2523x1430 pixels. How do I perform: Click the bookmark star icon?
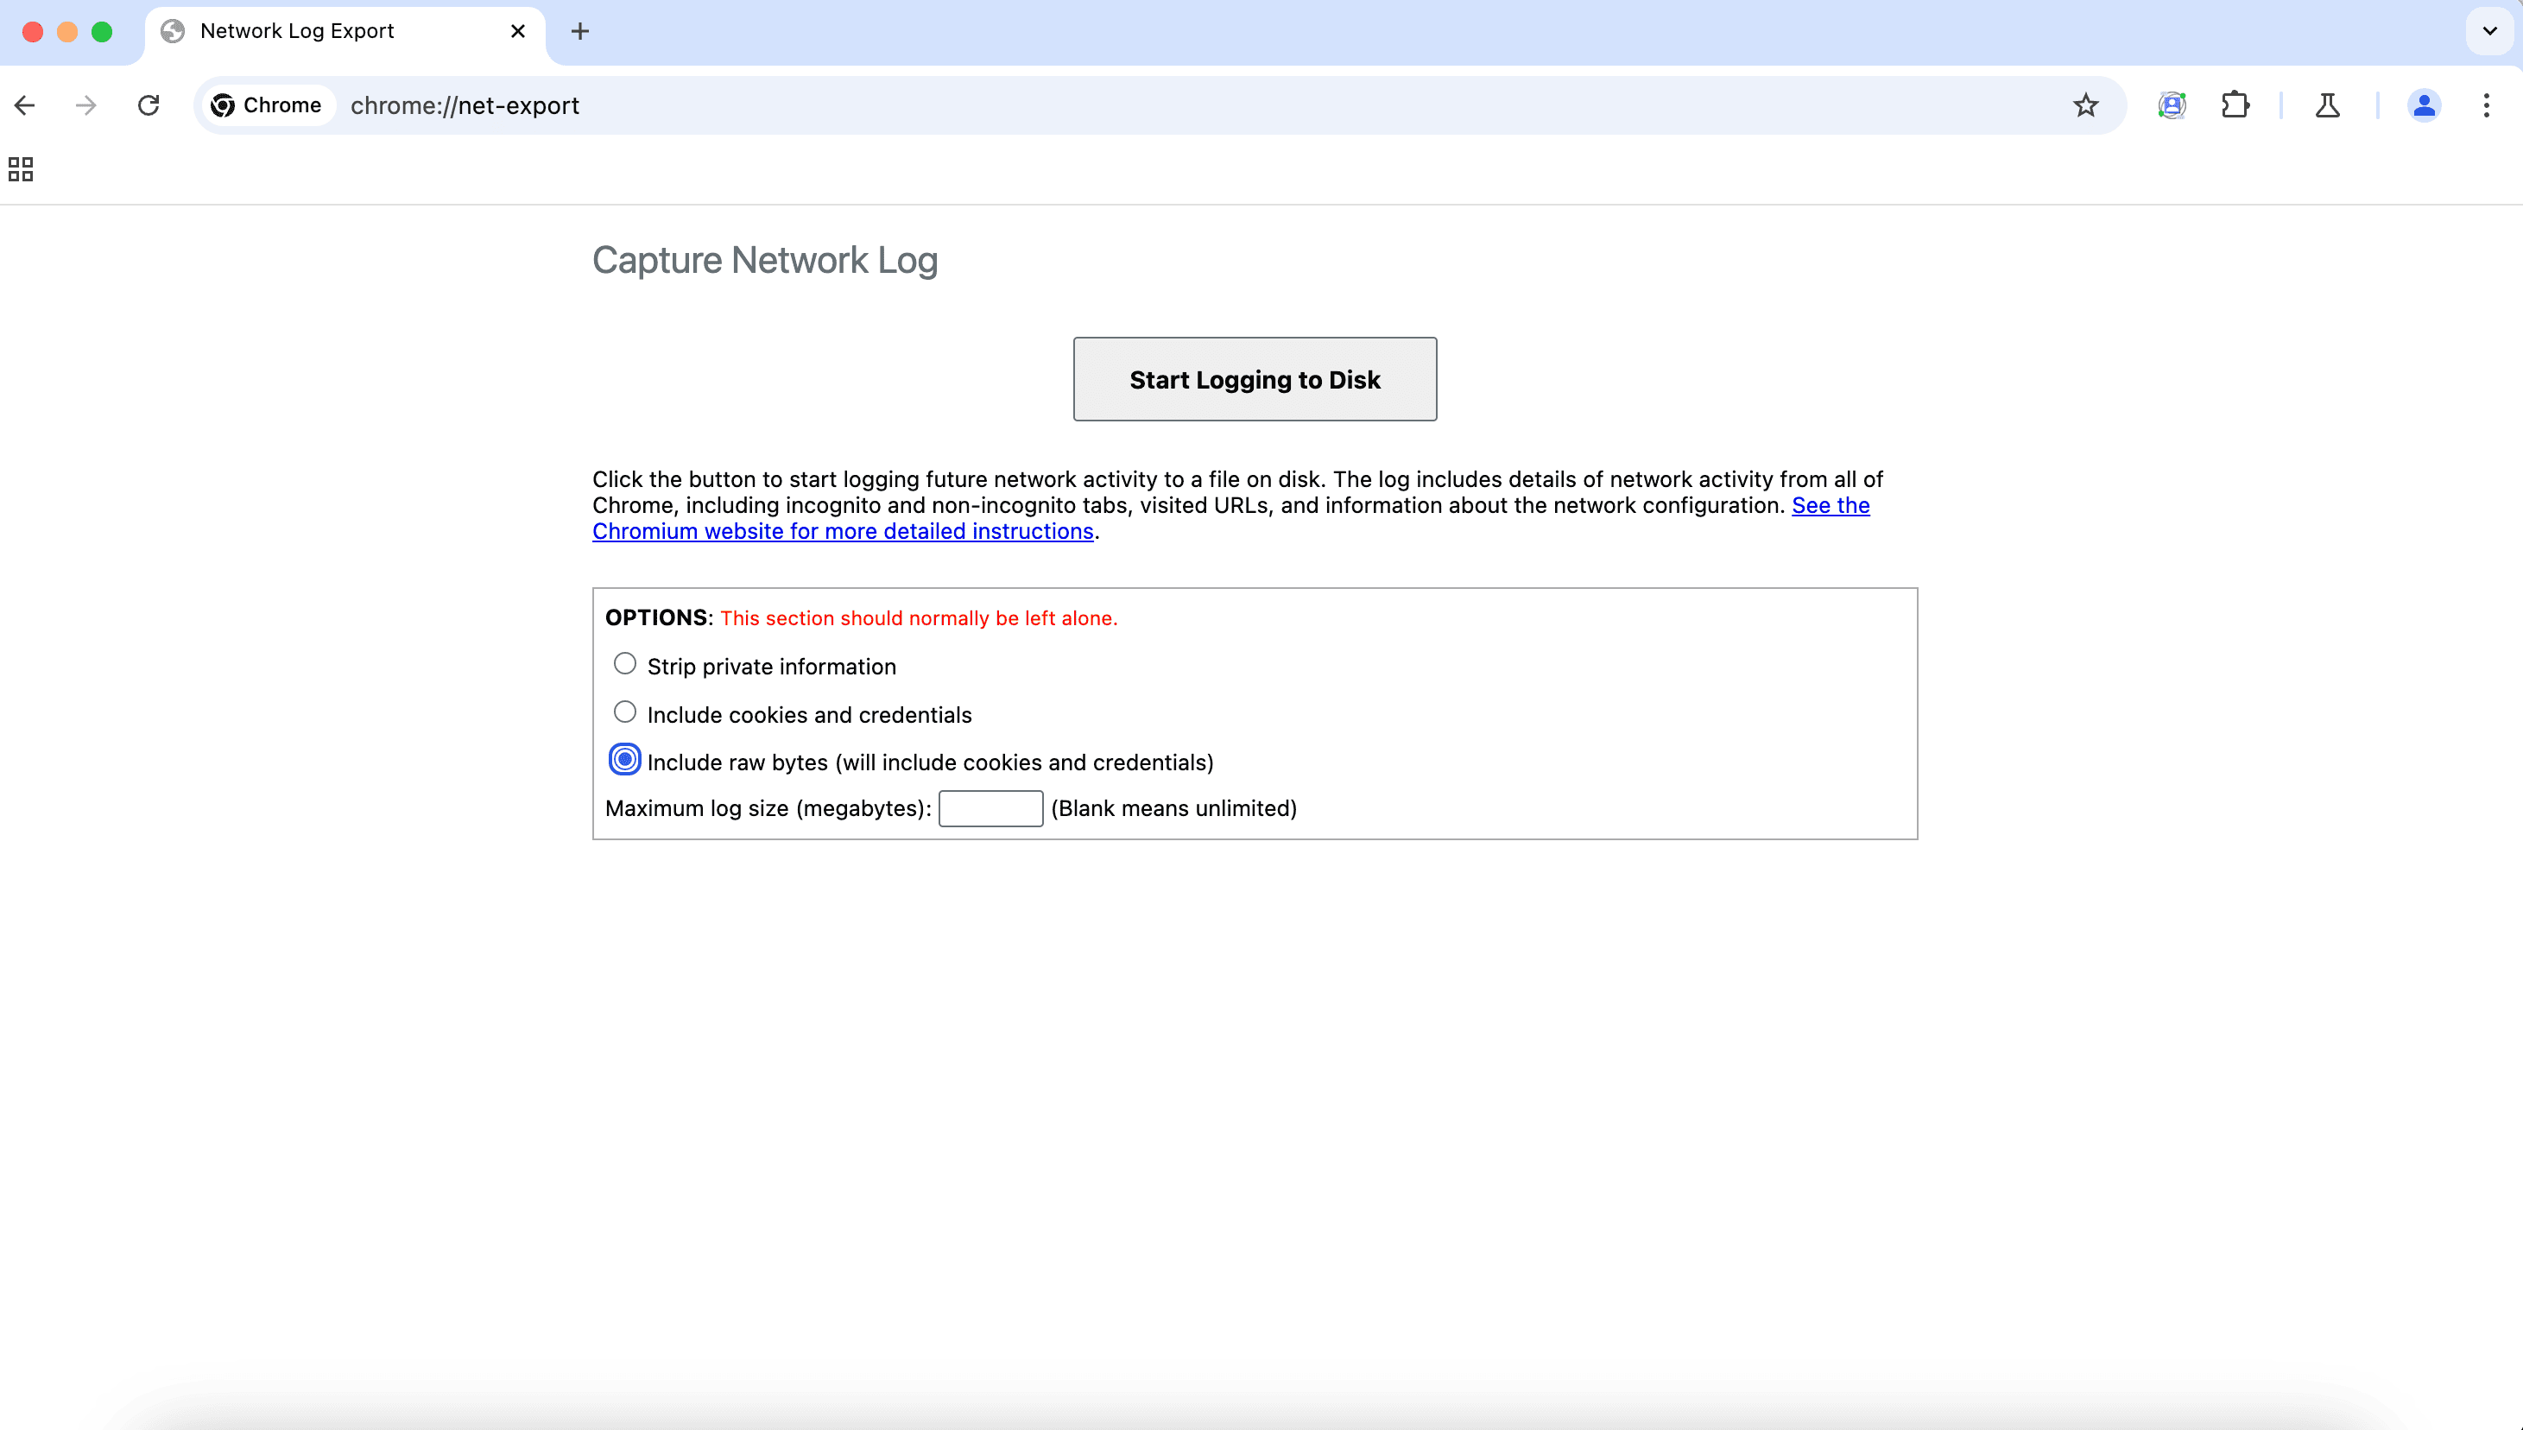[2086, 105]
